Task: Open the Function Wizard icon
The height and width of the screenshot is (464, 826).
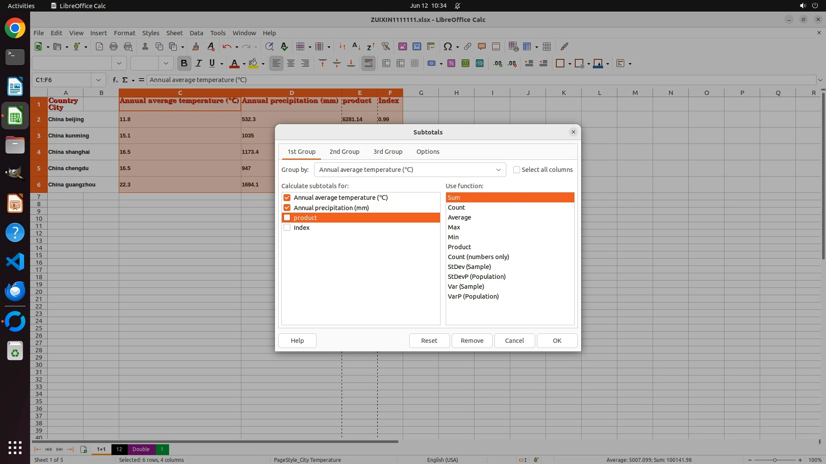Action: point(115,80)
